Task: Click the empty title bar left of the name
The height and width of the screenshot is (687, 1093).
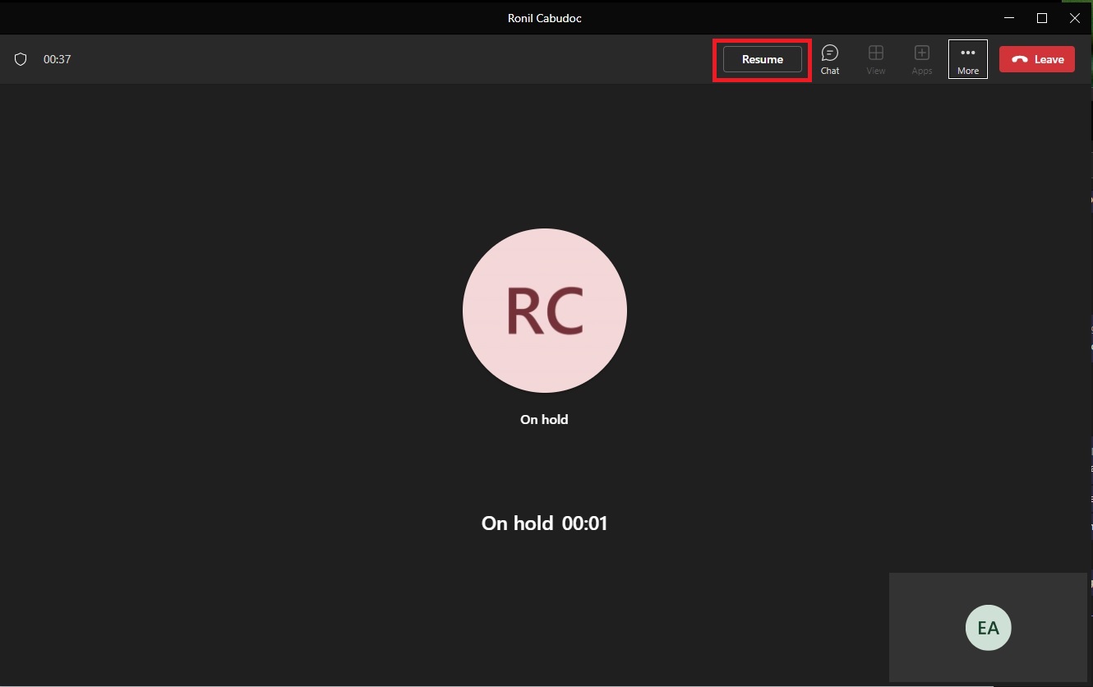Action: click(x=247, y=18)
